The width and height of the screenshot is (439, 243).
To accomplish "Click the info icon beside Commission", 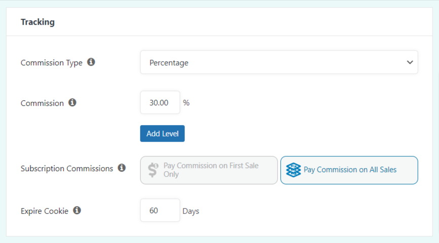I will (x=72, y=103).
